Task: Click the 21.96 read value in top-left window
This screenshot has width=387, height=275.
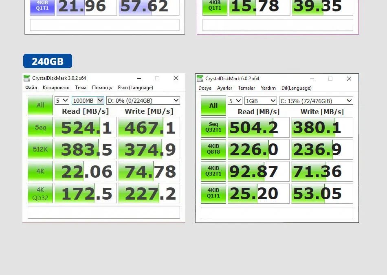Action: coord(86,7)
